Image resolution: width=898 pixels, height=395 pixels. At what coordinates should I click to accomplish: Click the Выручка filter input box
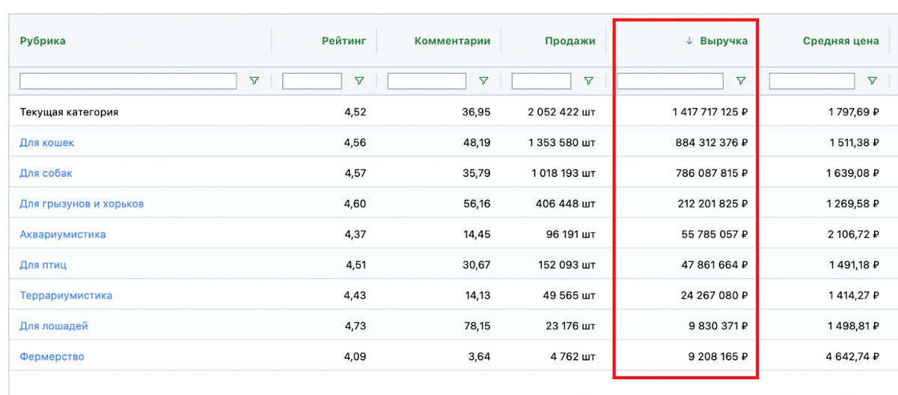click(x=670, y=81)
